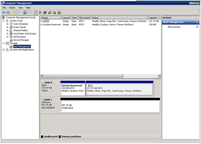Click the Up one level toolbar icon
Image resolution: width=201 pixels, height=144 pixels.
[x=14, y=13]
